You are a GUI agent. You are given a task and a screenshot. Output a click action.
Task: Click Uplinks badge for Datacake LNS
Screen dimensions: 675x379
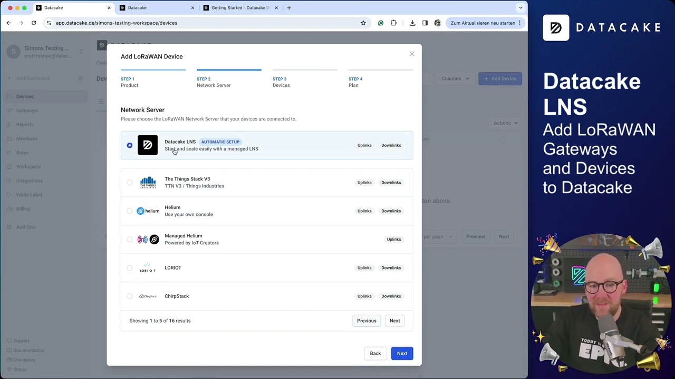coord(364,145)
